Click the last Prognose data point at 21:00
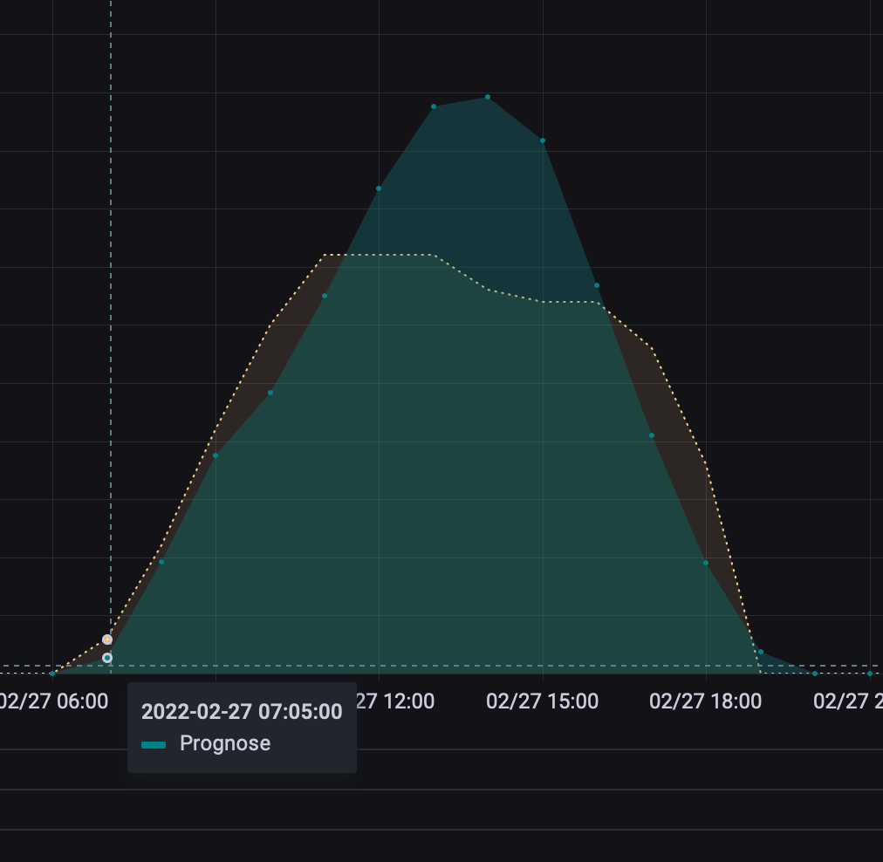Image resolution: width=883 pixels, height=862 pixels. [870, 674]
